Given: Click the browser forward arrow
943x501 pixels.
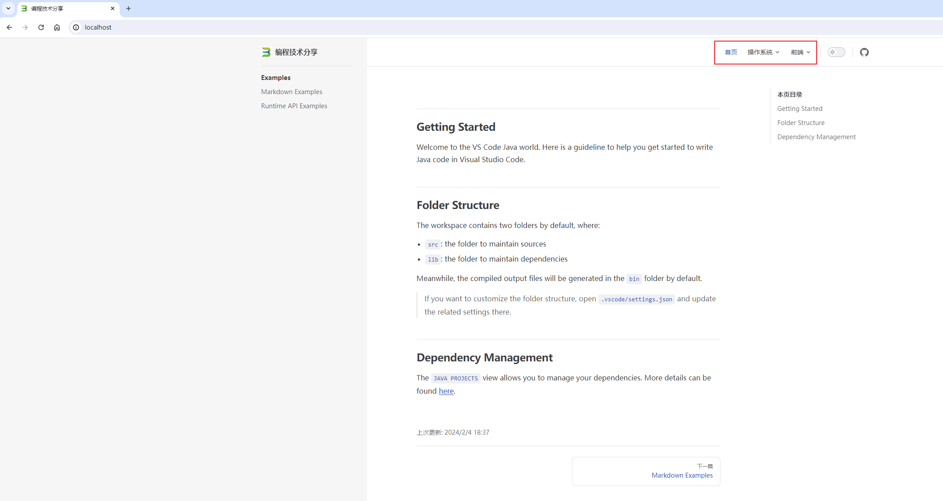Looking at the screenshot, I should tap(25, 27).
